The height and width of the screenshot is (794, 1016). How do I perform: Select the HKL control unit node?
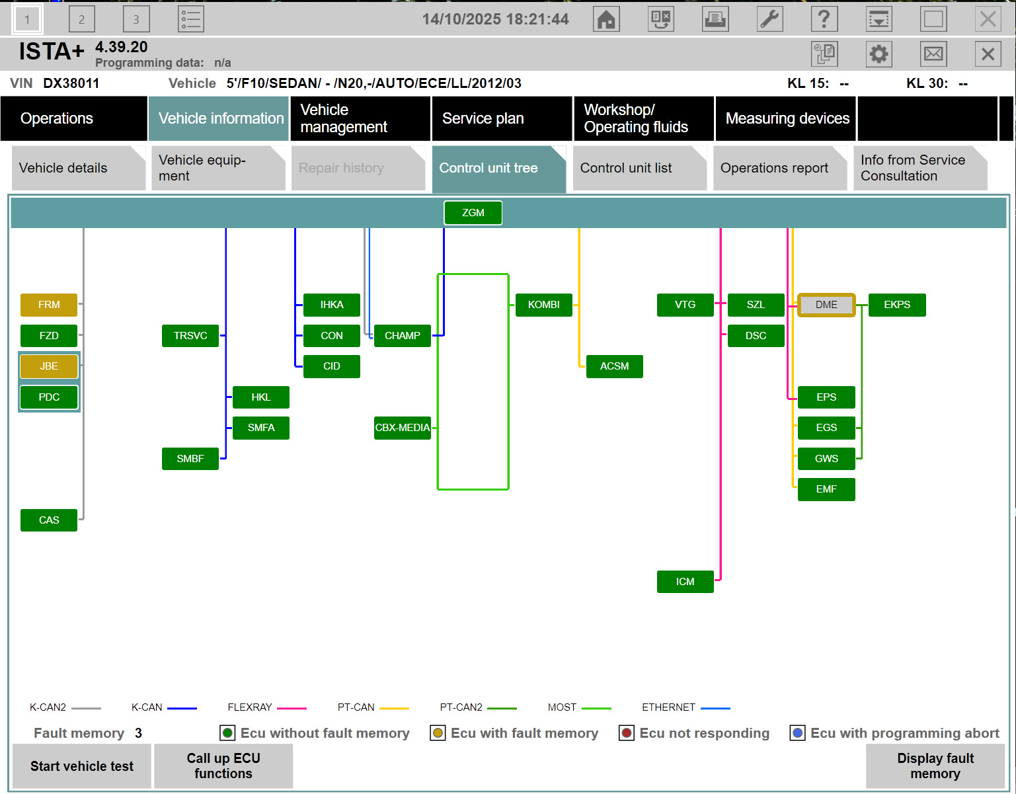[261, 397]
